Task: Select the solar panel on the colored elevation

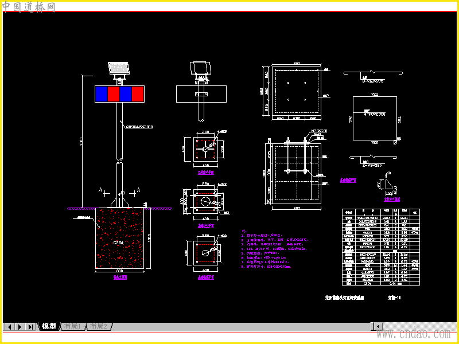Action: pyautogui.click(x=119, y=68)
